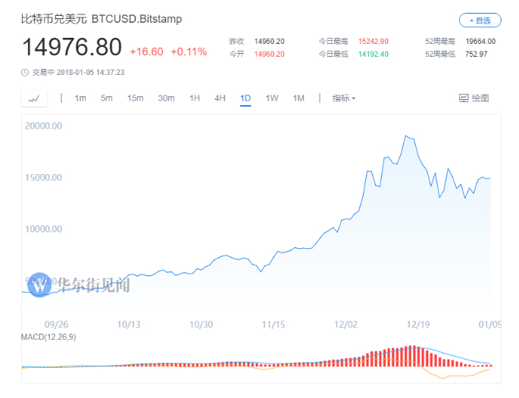This screenshot has height=398, width=519.
Task: Click the 14976.80 current price
Action: (72, 48)
